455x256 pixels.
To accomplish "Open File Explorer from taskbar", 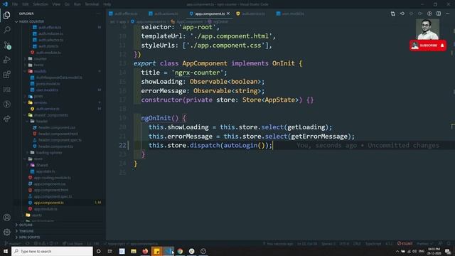I will click(x=134, y=251).
